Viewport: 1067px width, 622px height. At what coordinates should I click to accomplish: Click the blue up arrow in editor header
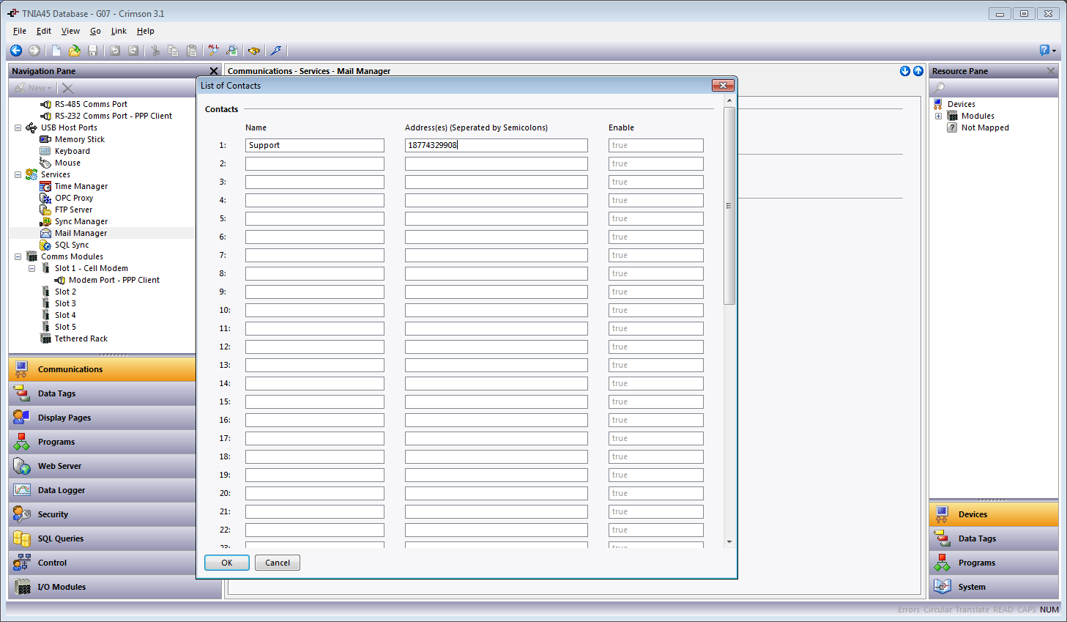[918, 71]
